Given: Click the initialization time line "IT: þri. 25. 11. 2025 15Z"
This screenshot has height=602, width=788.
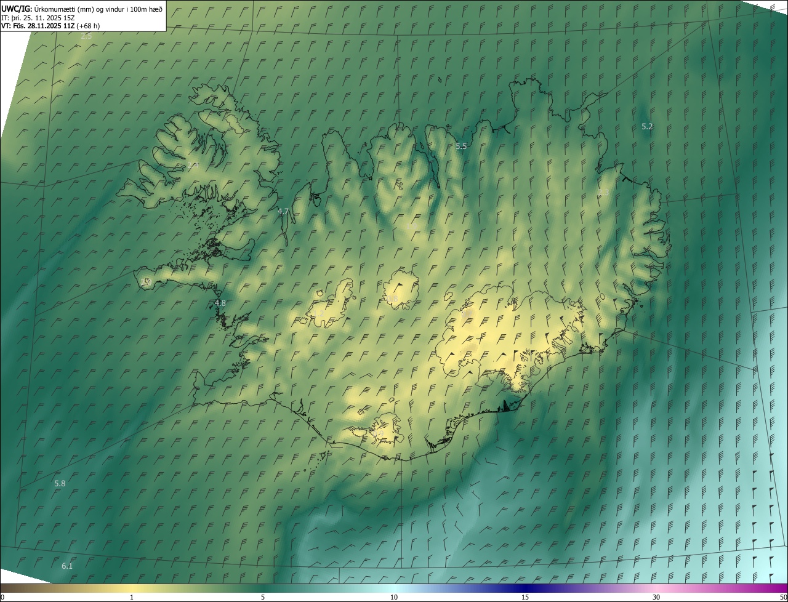Looking at the screenshot, I should click(39, 18).
